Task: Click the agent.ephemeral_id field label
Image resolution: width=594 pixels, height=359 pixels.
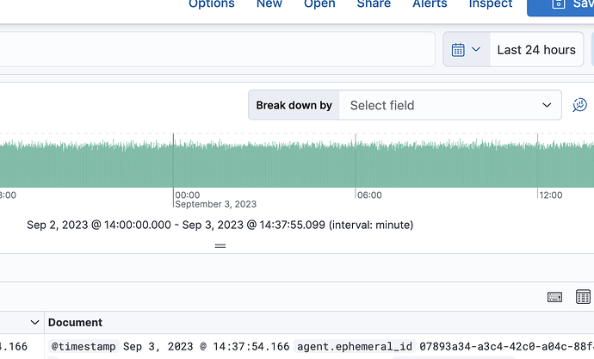Action: (x=354, y=346)
